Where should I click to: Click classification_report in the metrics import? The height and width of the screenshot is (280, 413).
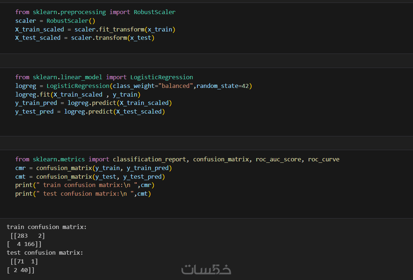[x=149, y=159]
